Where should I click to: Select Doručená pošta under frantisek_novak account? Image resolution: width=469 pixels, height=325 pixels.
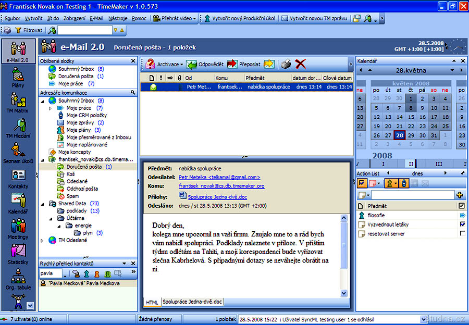pyautogui.click(x=84, y=167)
